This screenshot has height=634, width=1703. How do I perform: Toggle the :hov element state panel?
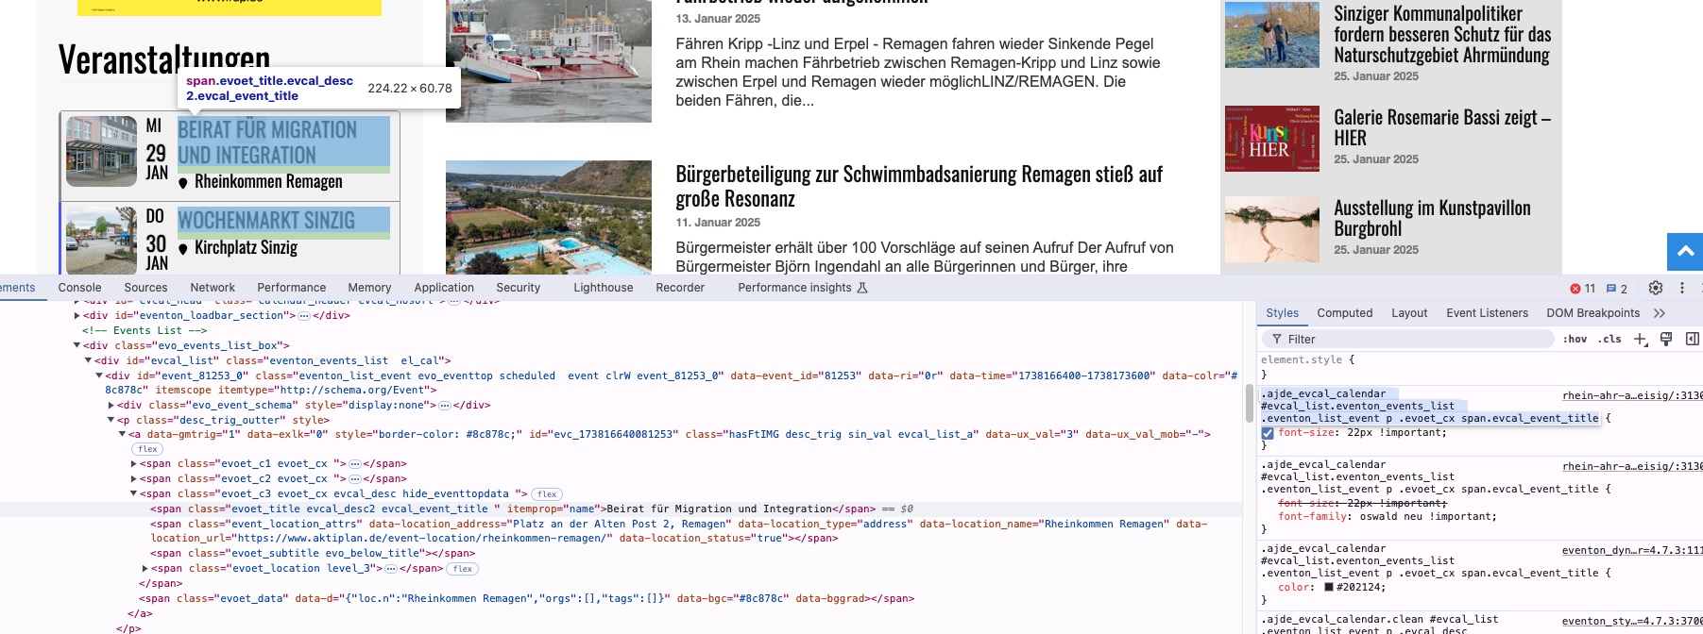tap(1575, 340)
